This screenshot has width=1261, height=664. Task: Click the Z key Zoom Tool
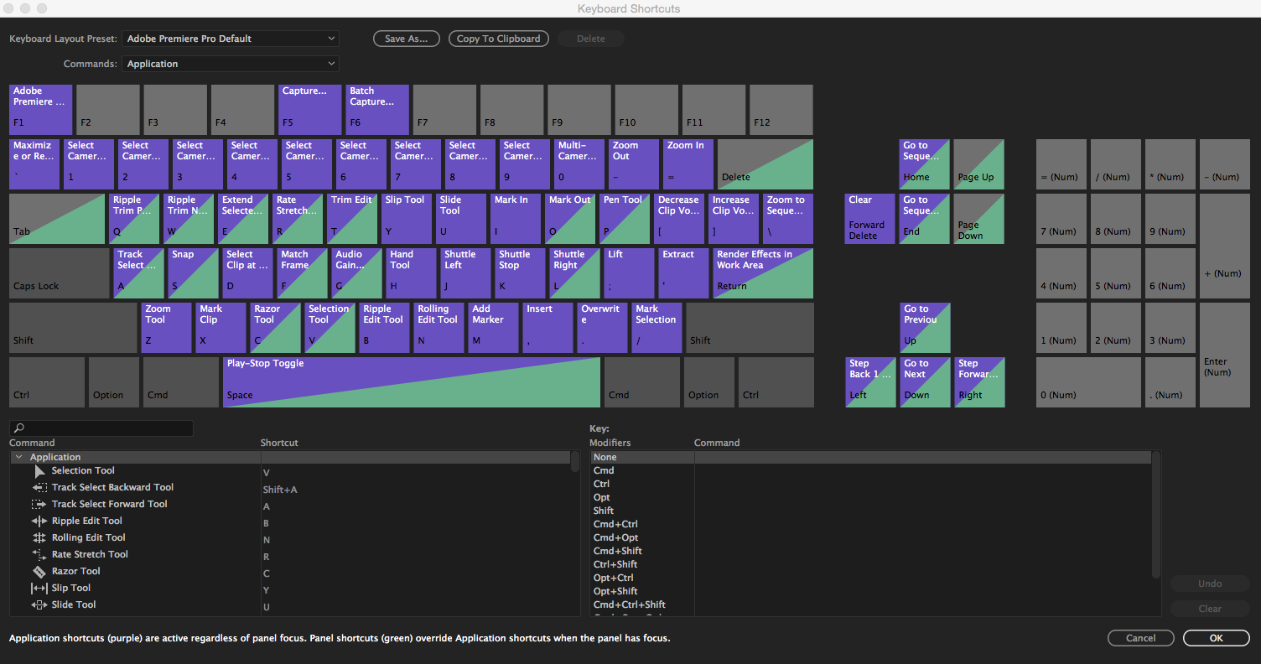coord(167,328)
